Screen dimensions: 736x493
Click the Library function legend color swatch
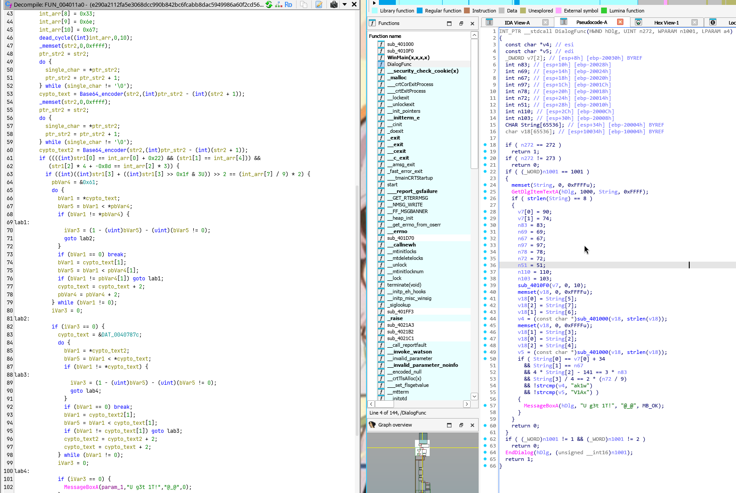[x=374, y=11]
